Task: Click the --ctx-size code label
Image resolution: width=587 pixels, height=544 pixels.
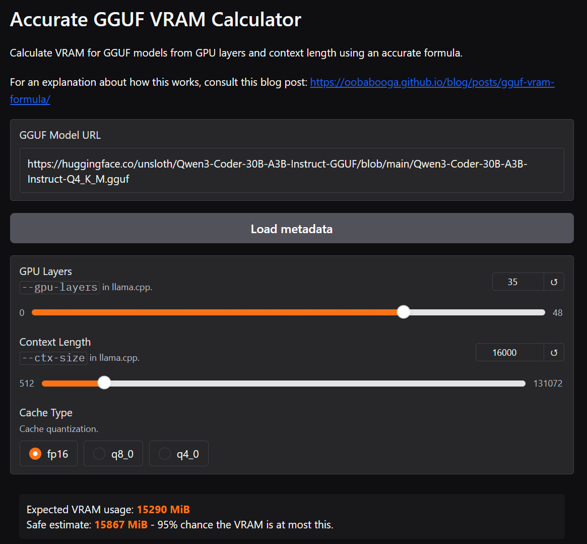Action: (x=53, y=358)
